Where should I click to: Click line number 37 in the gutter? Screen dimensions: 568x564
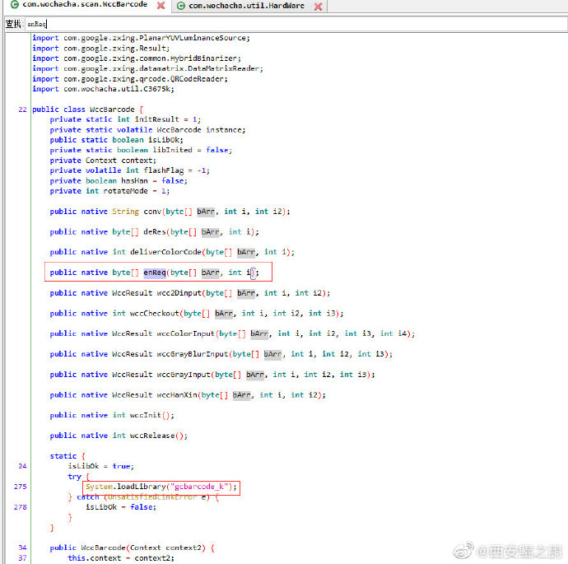point(22,558)
